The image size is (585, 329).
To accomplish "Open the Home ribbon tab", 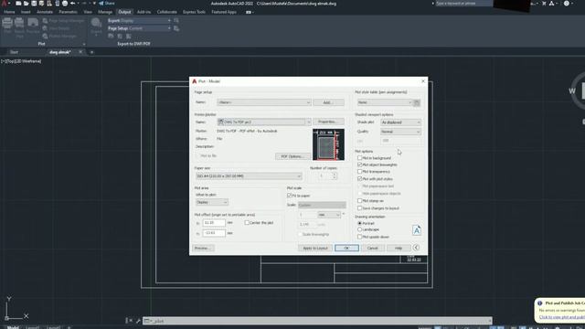I will (9, 12).
